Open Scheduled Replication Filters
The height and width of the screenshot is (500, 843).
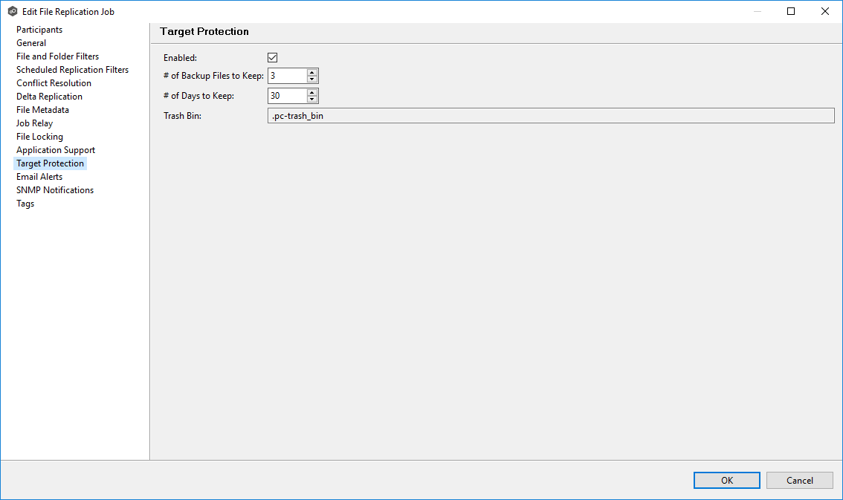click(x=72, y=70)
